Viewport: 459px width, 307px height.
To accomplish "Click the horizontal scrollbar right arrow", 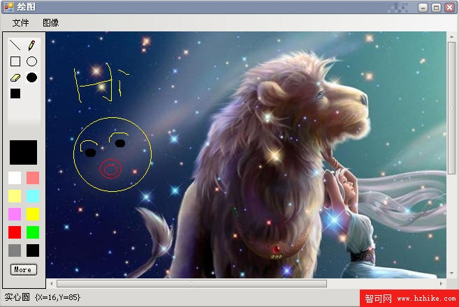I will tap(441, 283).
